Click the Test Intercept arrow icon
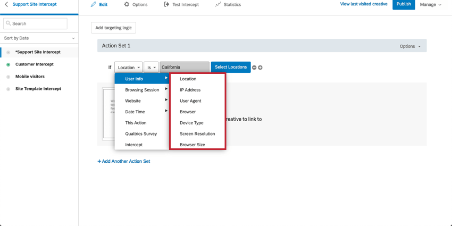 (x=166, y=4)
